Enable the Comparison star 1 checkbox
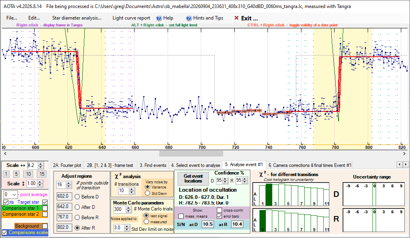The image size is (410, 238). pos(45,208)
